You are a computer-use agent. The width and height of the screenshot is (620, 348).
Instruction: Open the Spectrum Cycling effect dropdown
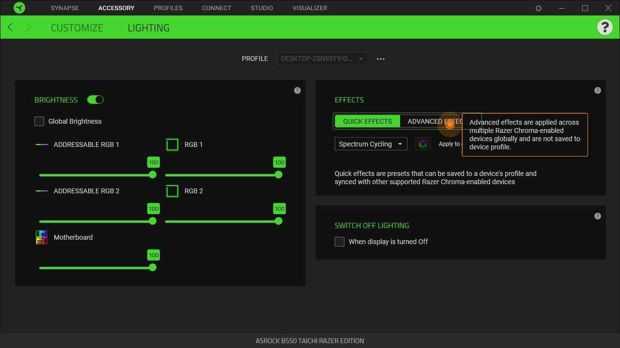point(371,144)
